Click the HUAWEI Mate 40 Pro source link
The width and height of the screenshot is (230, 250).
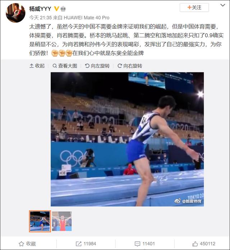(x=86, y=18)
